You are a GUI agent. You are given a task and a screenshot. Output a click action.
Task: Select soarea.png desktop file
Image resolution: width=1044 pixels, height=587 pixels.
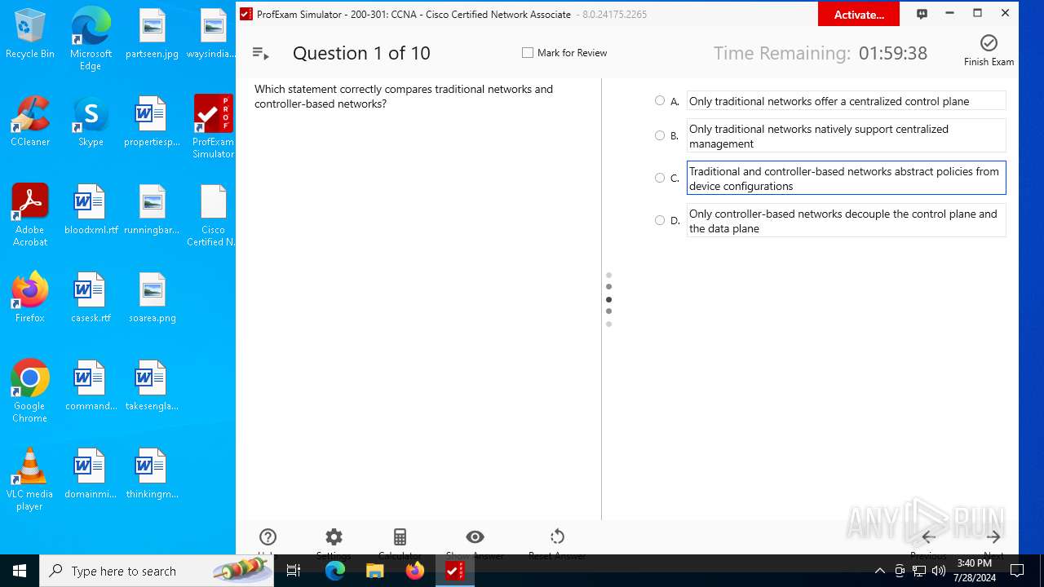pos(152,298)
